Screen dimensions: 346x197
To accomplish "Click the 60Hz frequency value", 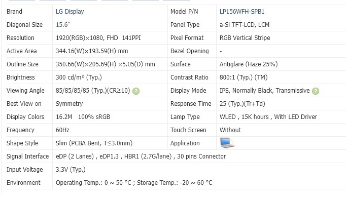I will (62, 130).
